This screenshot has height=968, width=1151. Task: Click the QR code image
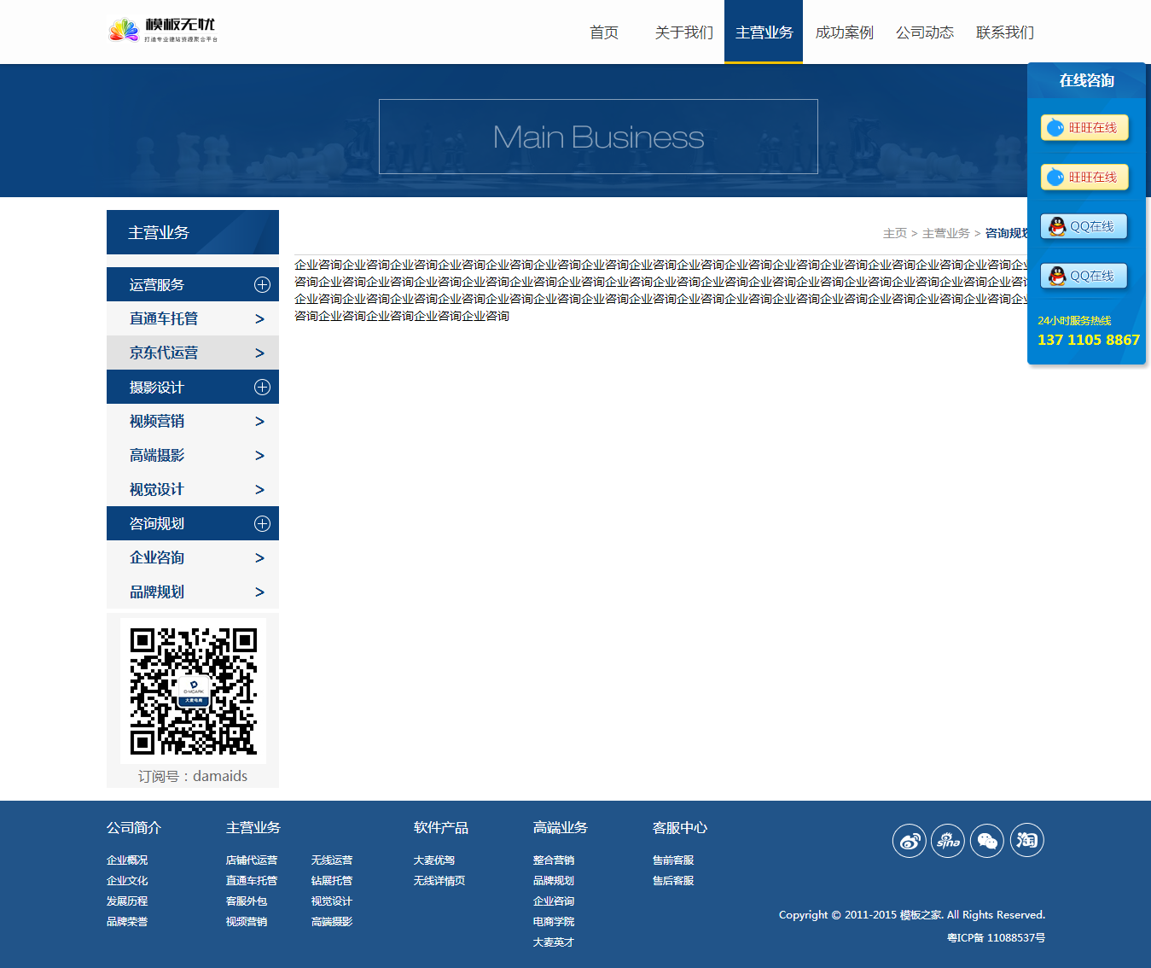tap(193, 691)
